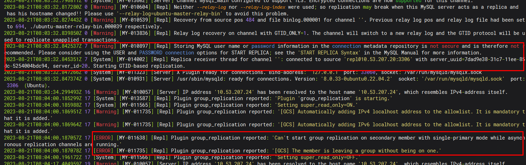Select '/usr/sbin/mysqld: ready for connections.' text
The image size is (526, 165).
(238, 79)
